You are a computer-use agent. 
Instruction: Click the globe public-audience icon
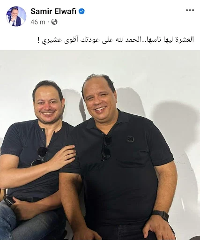pos(54,22)
